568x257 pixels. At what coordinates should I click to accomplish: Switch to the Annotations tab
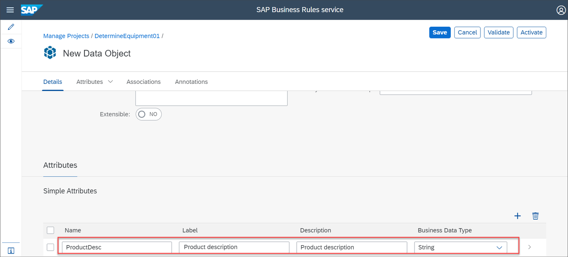point(191,82)
